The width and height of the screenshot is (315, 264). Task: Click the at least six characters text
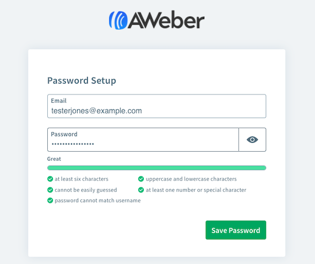click(81, 179)
